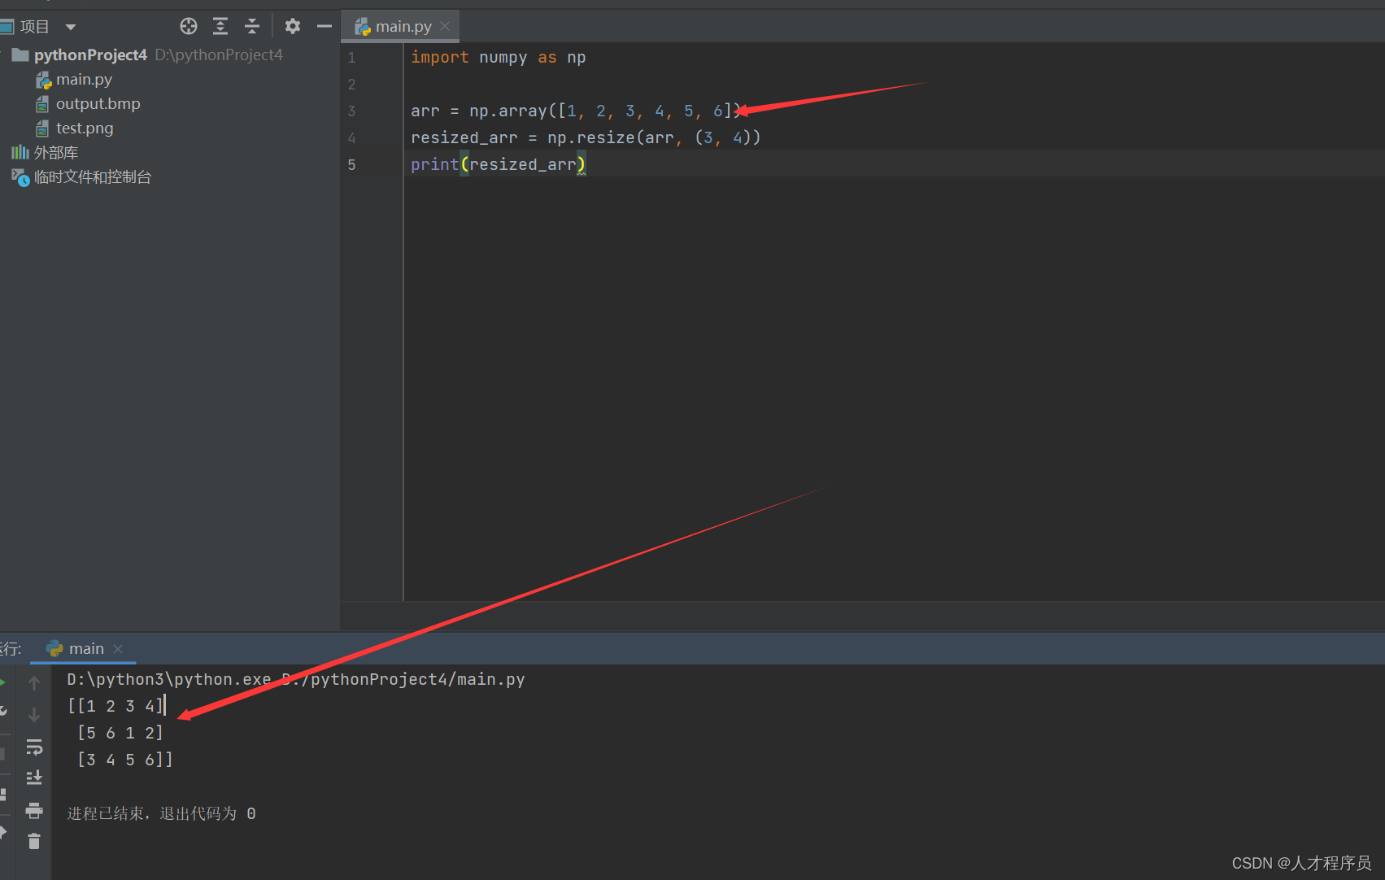Open the 项目 view dropdown
Viewport: 1385px width, 880px height.
pyautogui.click(x=71, y=27)
